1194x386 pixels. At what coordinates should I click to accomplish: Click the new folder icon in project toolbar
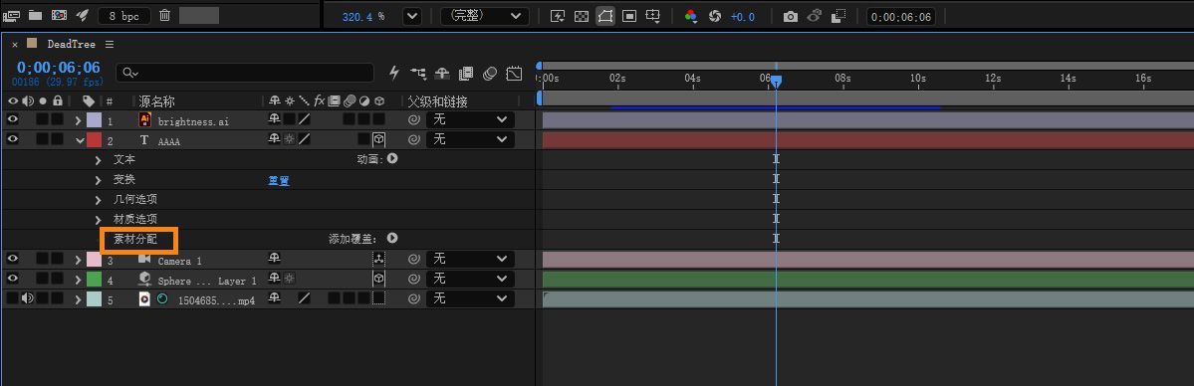pos(35,15)
